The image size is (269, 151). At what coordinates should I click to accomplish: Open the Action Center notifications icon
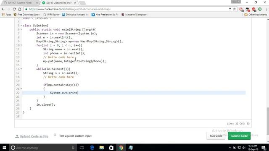coord(264,148)
